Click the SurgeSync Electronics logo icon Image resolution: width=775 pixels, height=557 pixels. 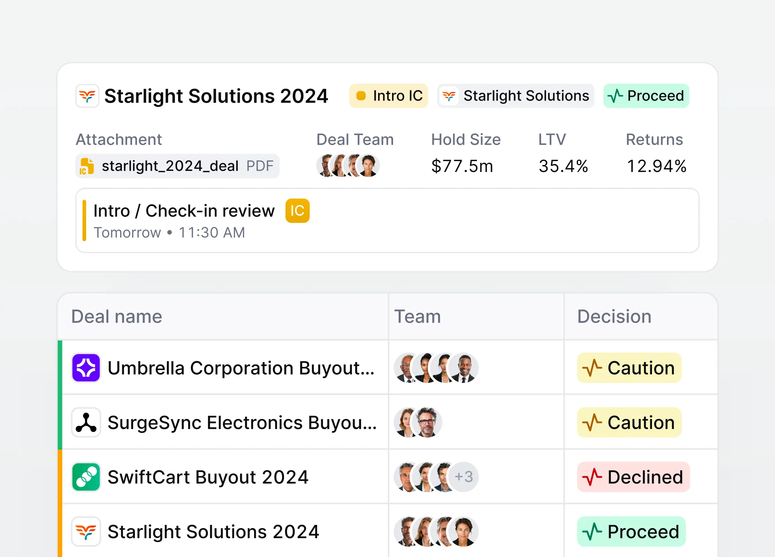point(86,422)
